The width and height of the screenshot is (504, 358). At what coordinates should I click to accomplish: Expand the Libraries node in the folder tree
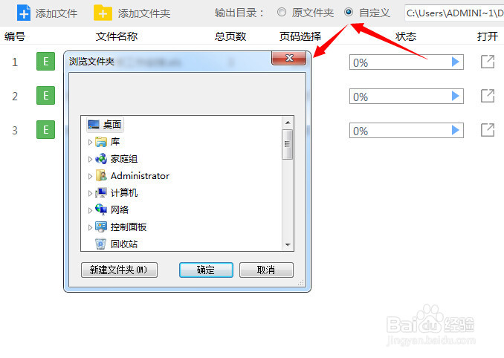pos(90,142)
